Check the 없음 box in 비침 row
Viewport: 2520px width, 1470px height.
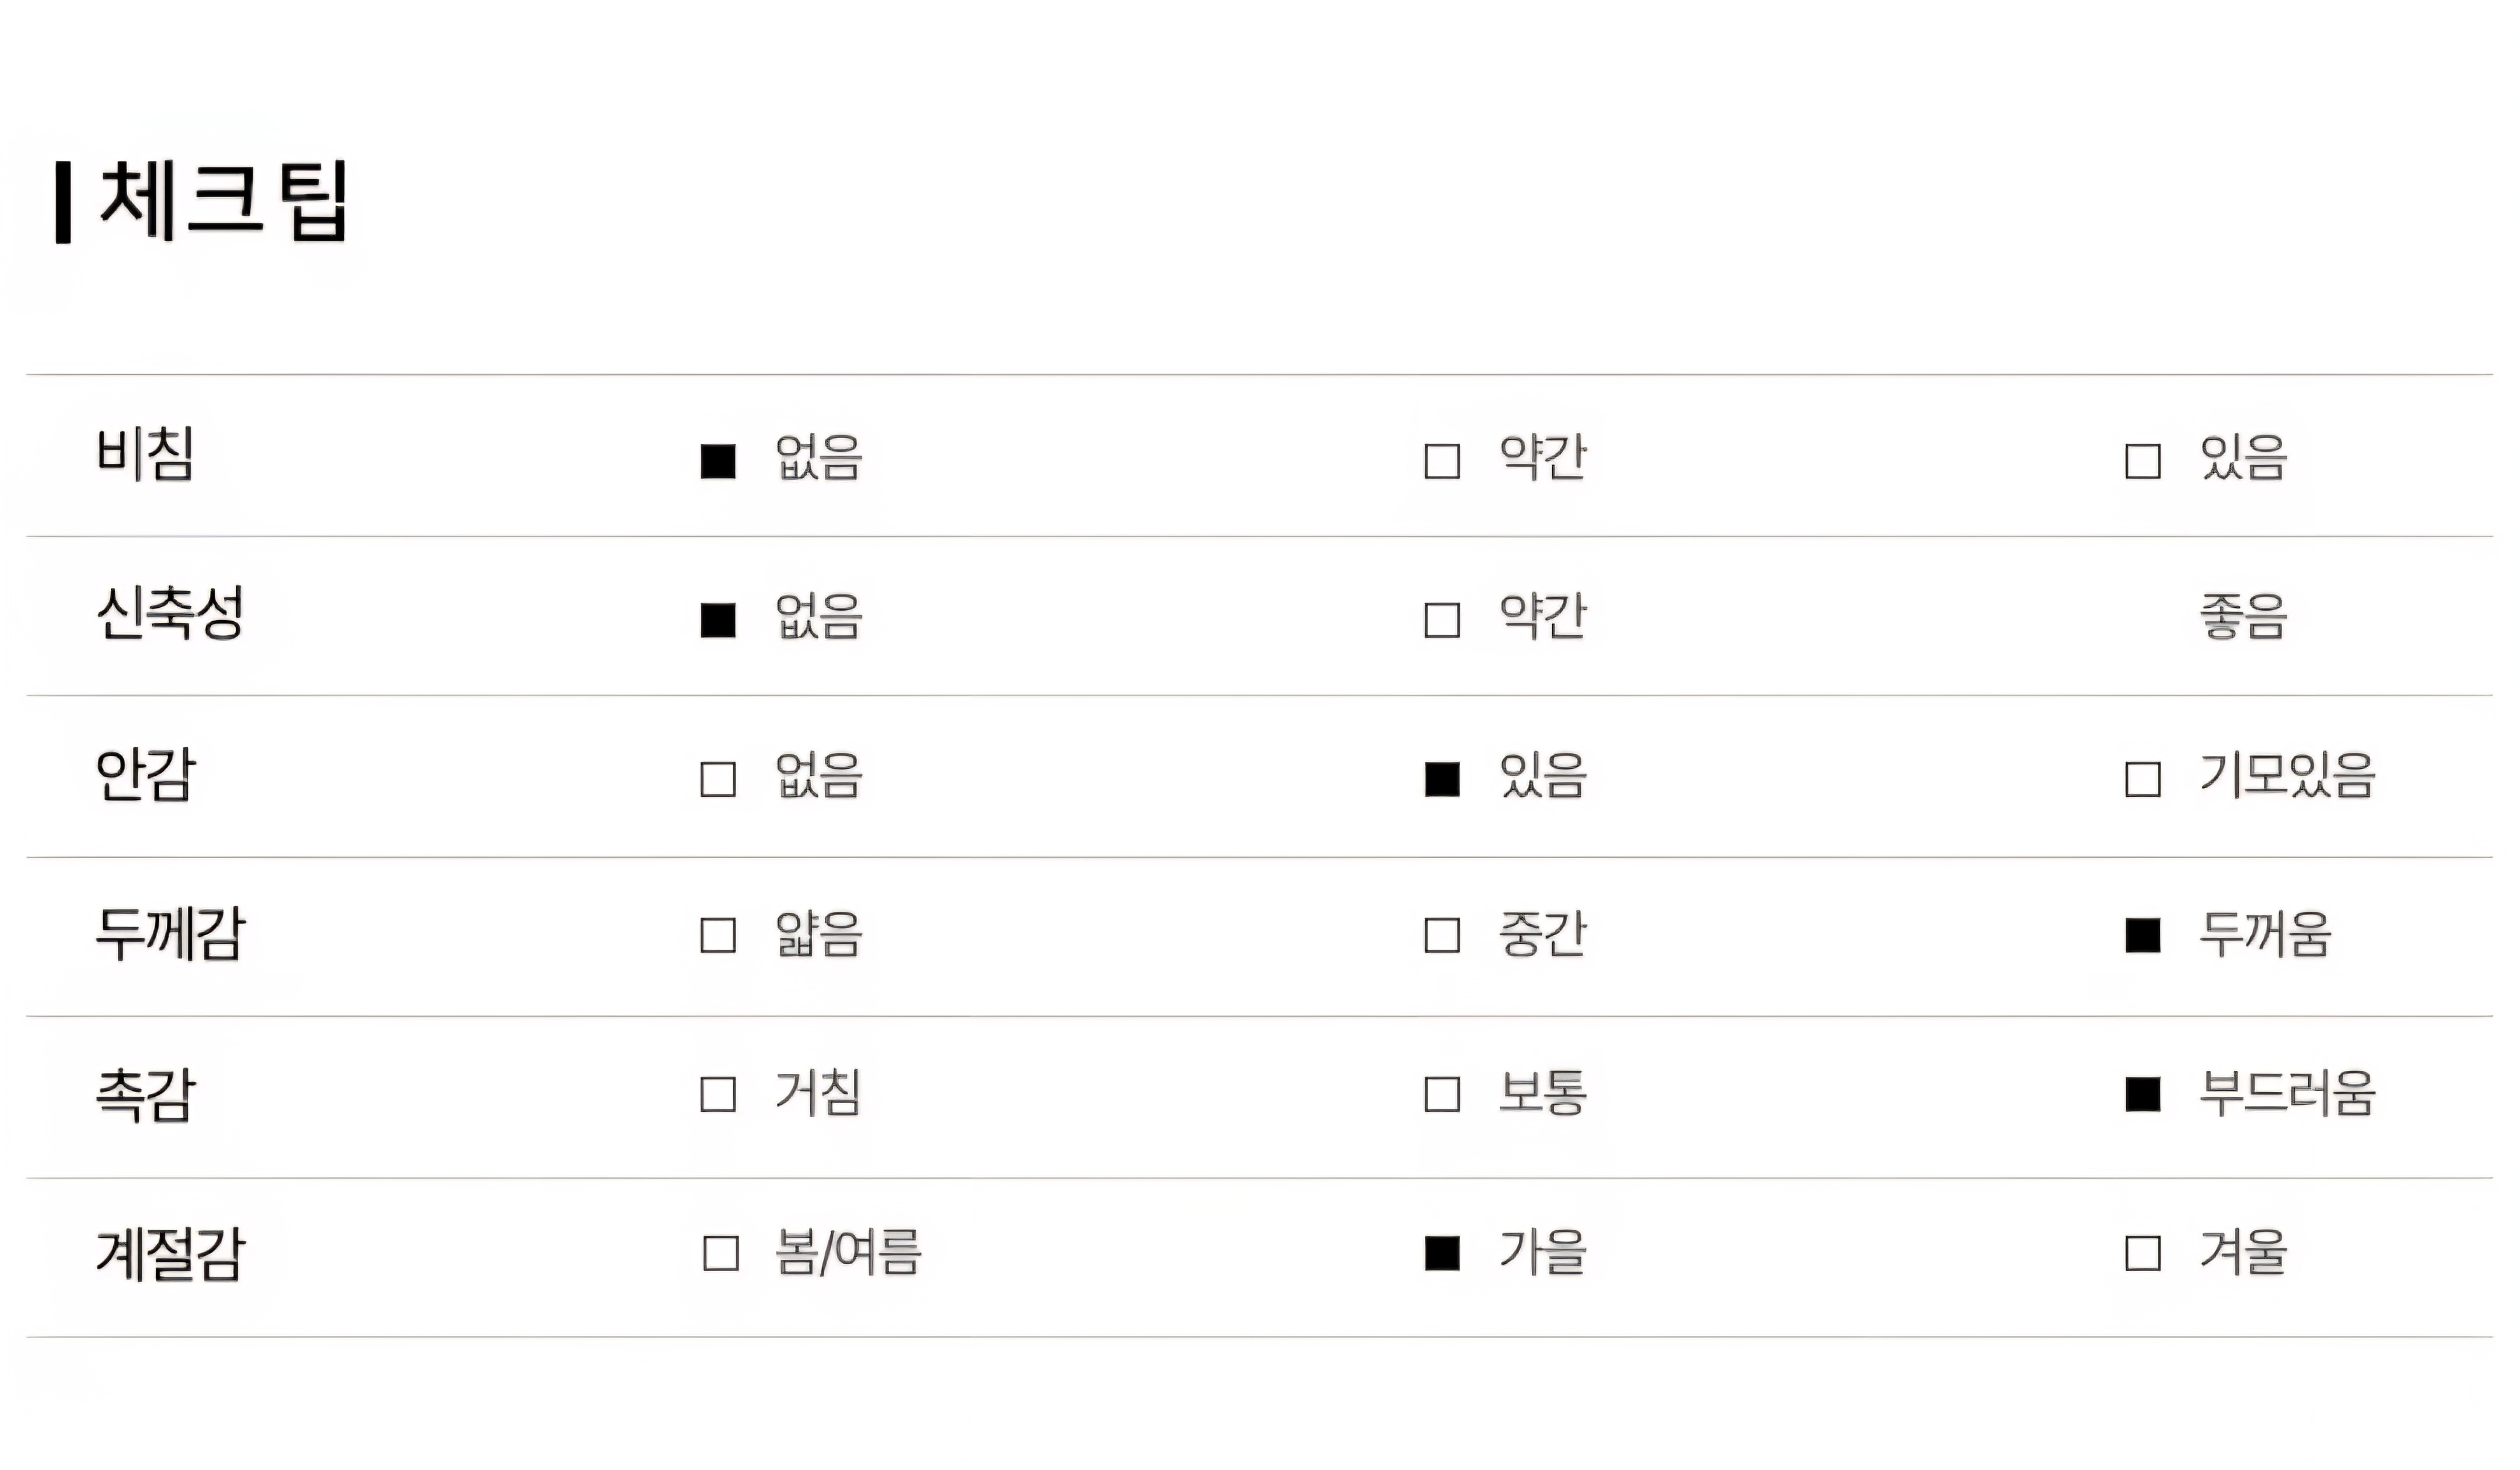click(x=718, y=461)
